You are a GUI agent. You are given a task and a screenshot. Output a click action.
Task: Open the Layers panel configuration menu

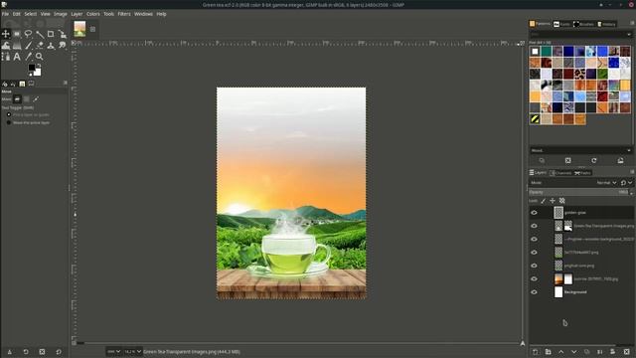pyautogui.click(x=632, y=172)
